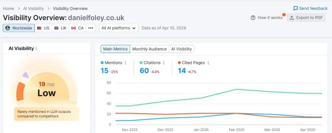The height and width of the screenshot is (133, 332).
Task: Click the info icon beside AI Visibility heading
Action: coord(36,49)
